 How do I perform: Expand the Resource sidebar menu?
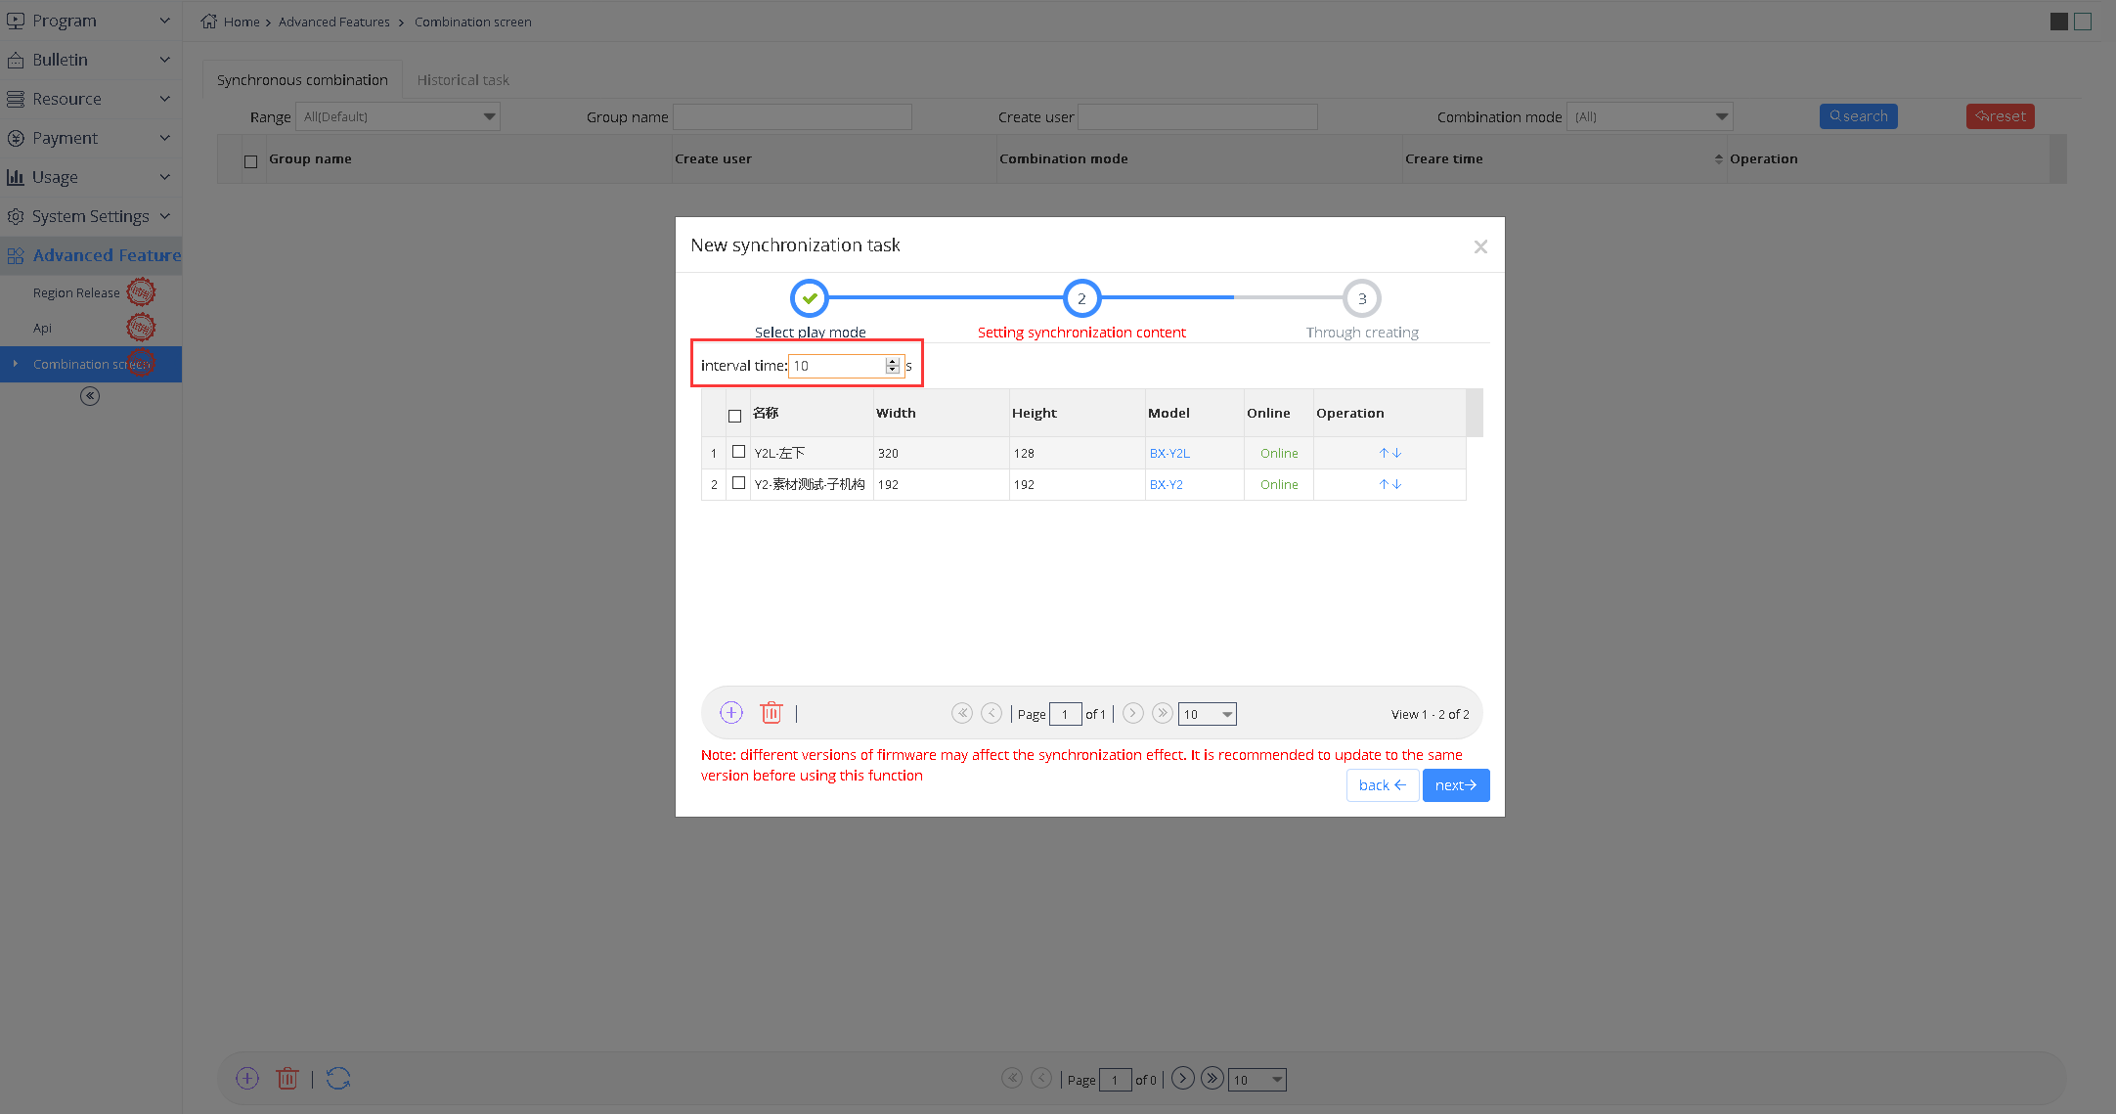[x=91, y=99]
